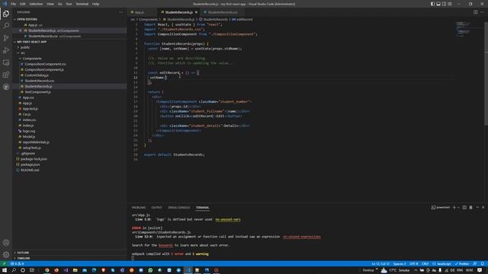
Task: Open the Remote Explorer view
Action: [6, 62]
